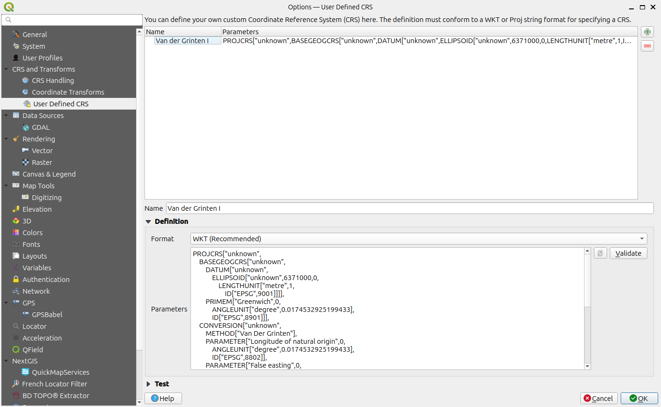The width and height of the screenshot is (661, 407).
Task: Select the Van der Grinten I CRS entry
Action: pos(187,41)
